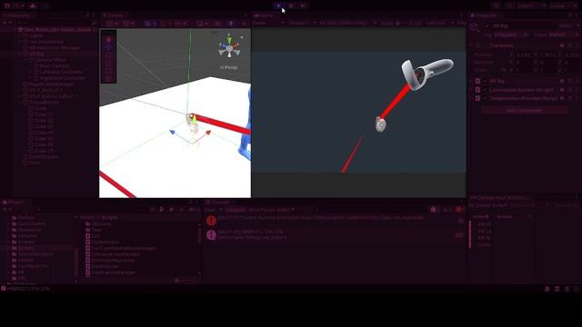The width and height of the screenshot is (582, 327).
Task: Select the View hand tool in Scene
Action: [x=108, y=39]
